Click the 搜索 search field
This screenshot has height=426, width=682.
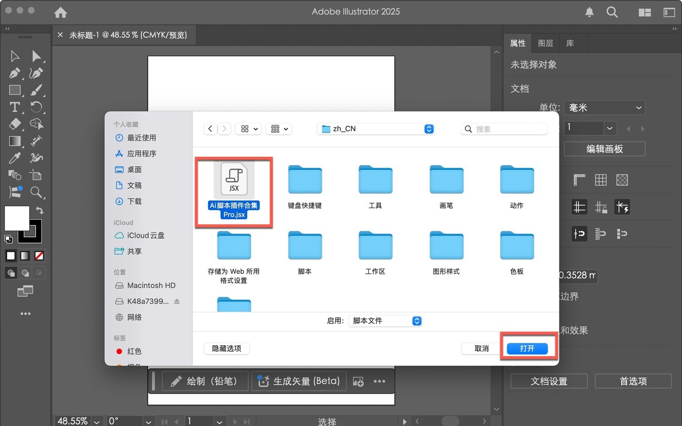coord(504,129)
